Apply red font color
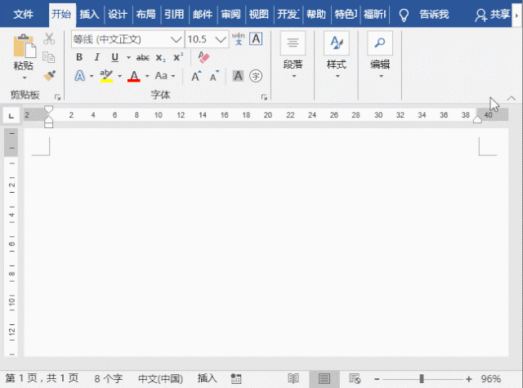The image size is (523, 388). pyautogui.click(x=134, y=76)
